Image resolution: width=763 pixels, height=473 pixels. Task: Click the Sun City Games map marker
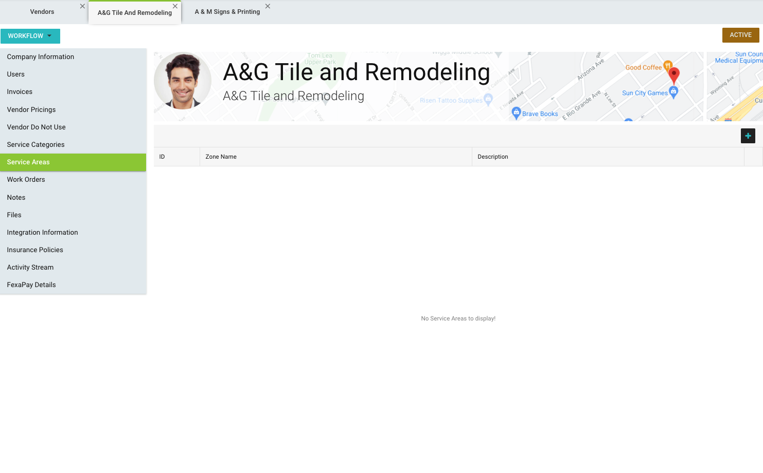(x=673, y=92)
